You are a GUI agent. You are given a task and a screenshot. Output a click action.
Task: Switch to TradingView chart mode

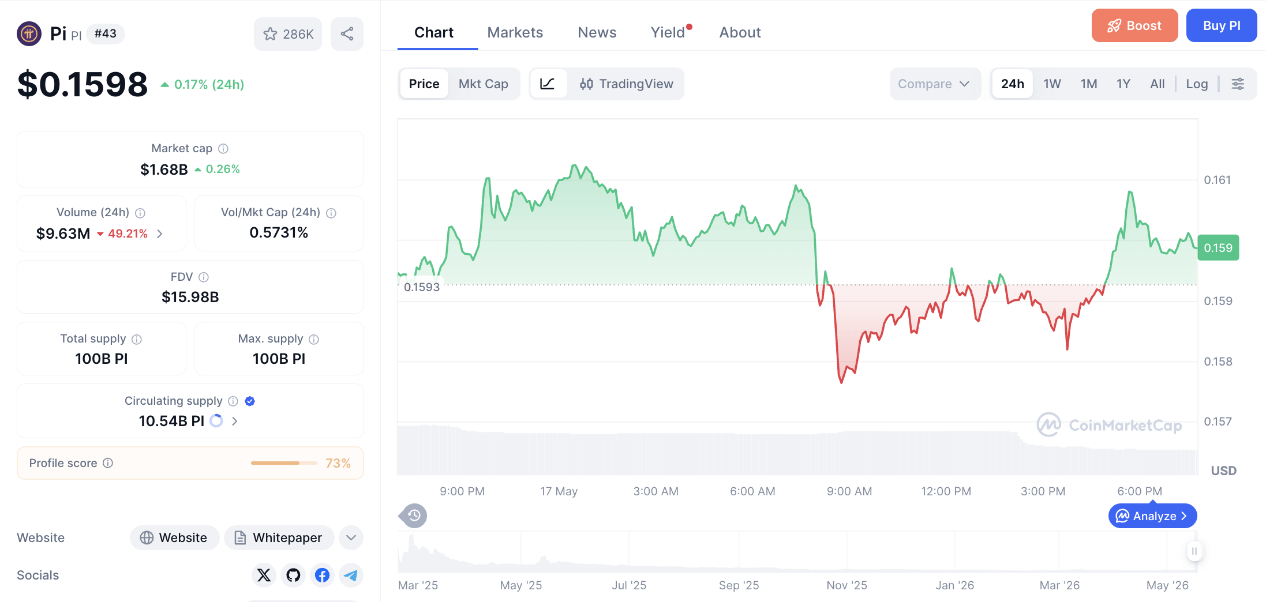point(626,84)
